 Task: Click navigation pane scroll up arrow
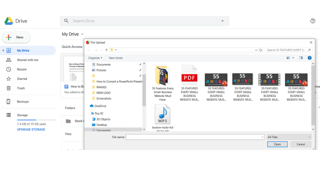click(x=144, y=63)
